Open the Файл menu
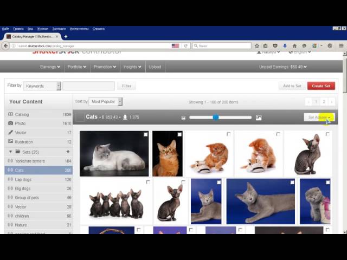 tap(5, 29)
